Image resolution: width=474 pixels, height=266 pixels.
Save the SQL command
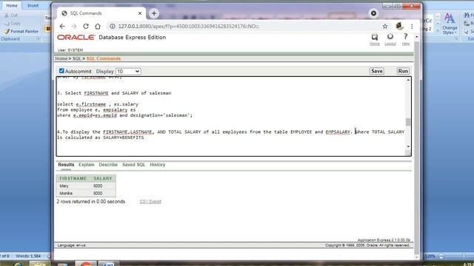[x=377, y=71]
